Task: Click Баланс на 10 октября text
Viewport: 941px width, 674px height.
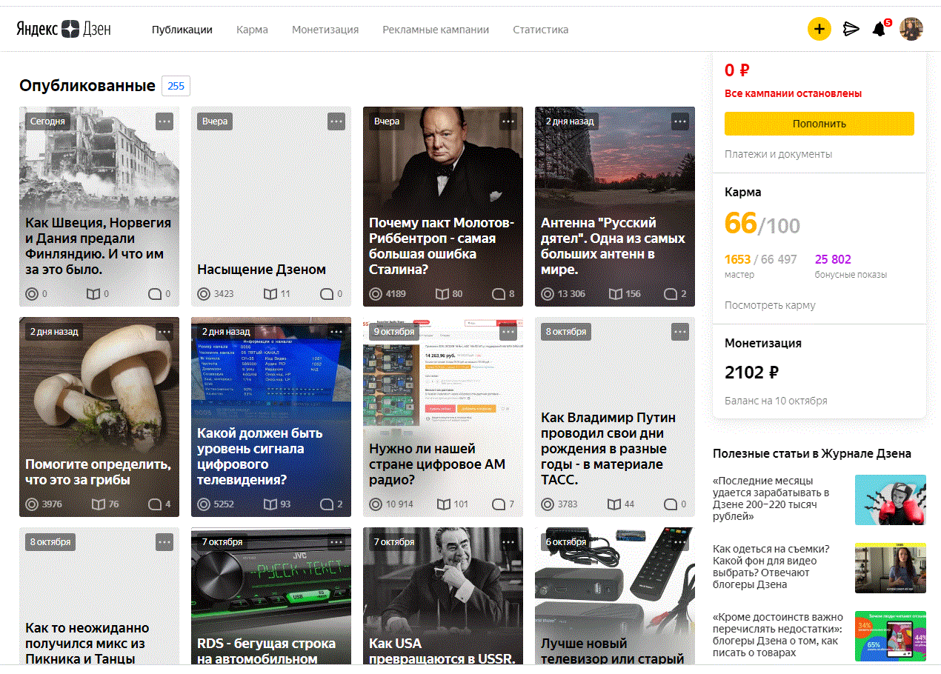Action: click(776, 401)
